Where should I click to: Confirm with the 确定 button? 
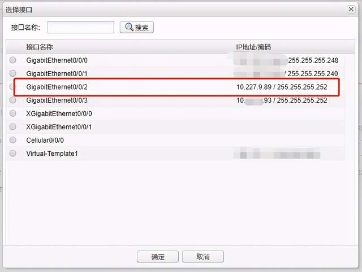158,256
